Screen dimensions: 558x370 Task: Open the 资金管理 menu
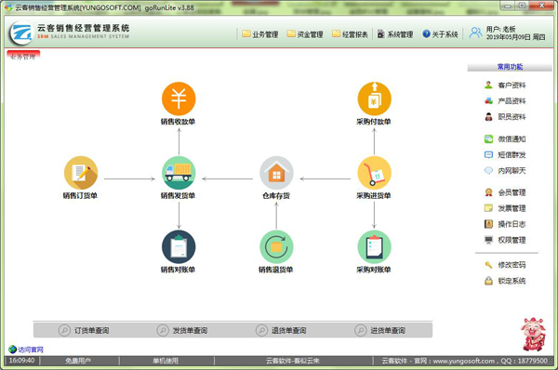point(305,34)
